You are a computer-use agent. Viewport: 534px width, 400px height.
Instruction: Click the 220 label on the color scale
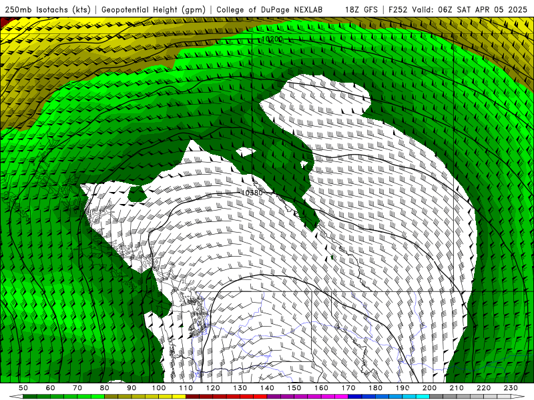483,388
